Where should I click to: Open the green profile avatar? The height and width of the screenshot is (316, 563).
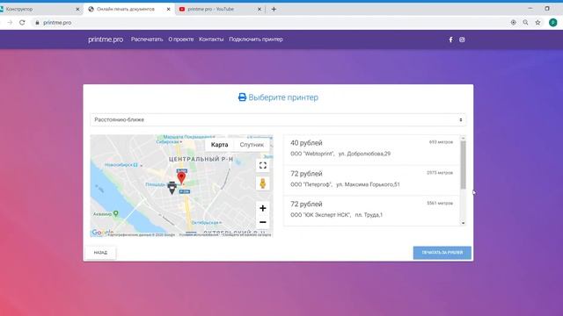tap(553, 23)
